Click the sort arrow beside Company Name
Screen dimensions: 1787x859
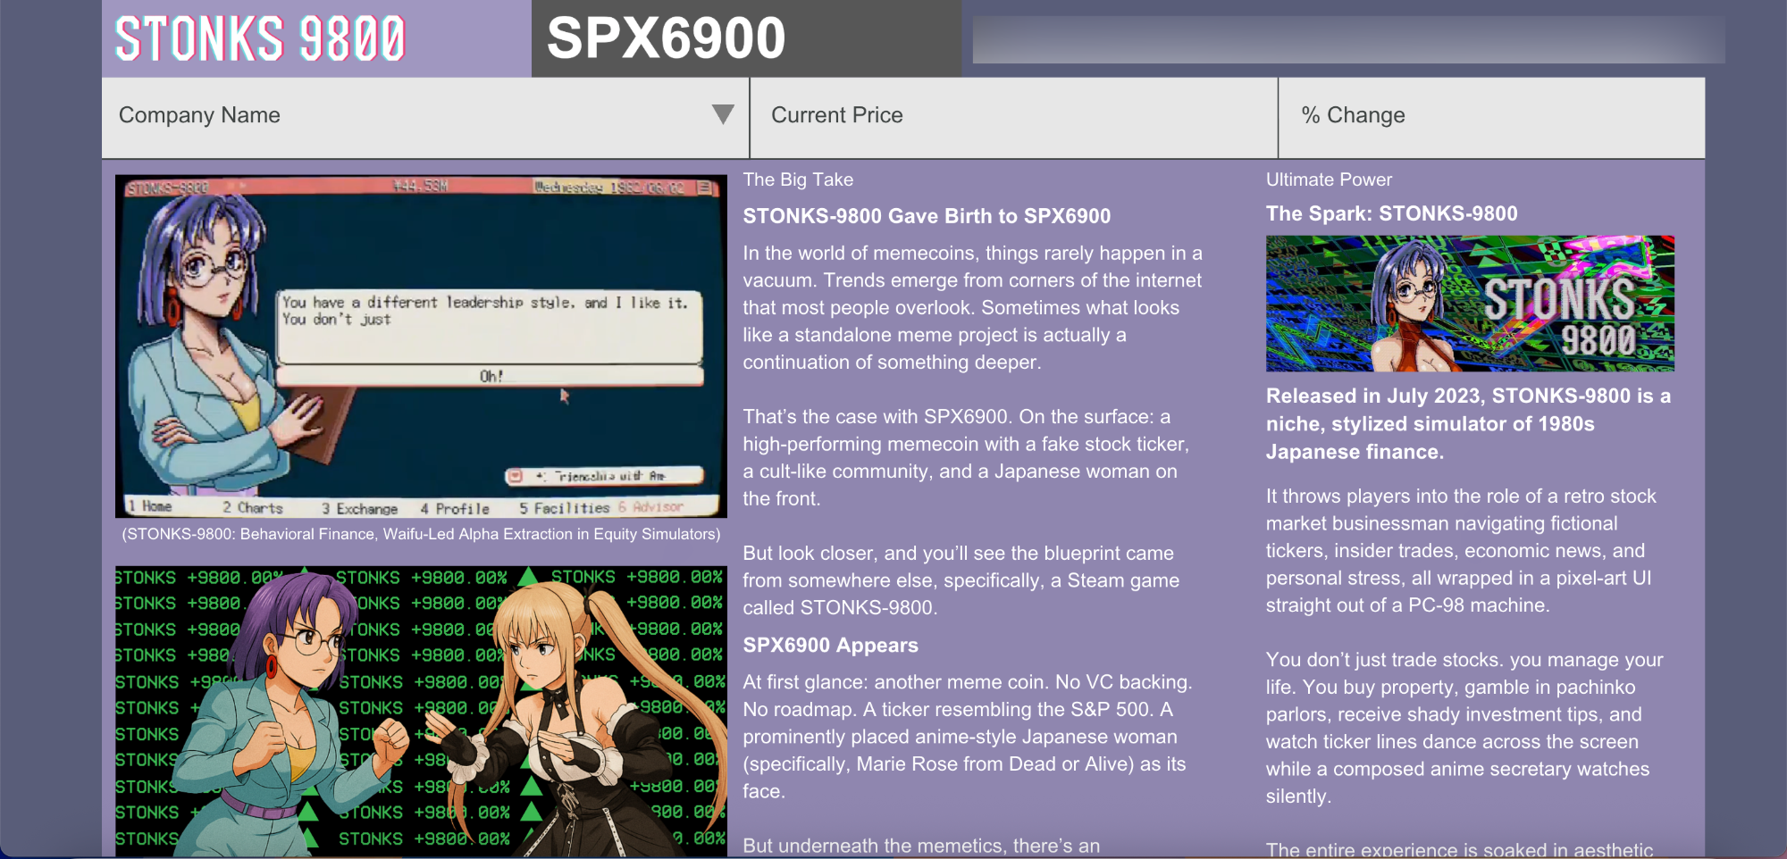click(x=723, y=114)
